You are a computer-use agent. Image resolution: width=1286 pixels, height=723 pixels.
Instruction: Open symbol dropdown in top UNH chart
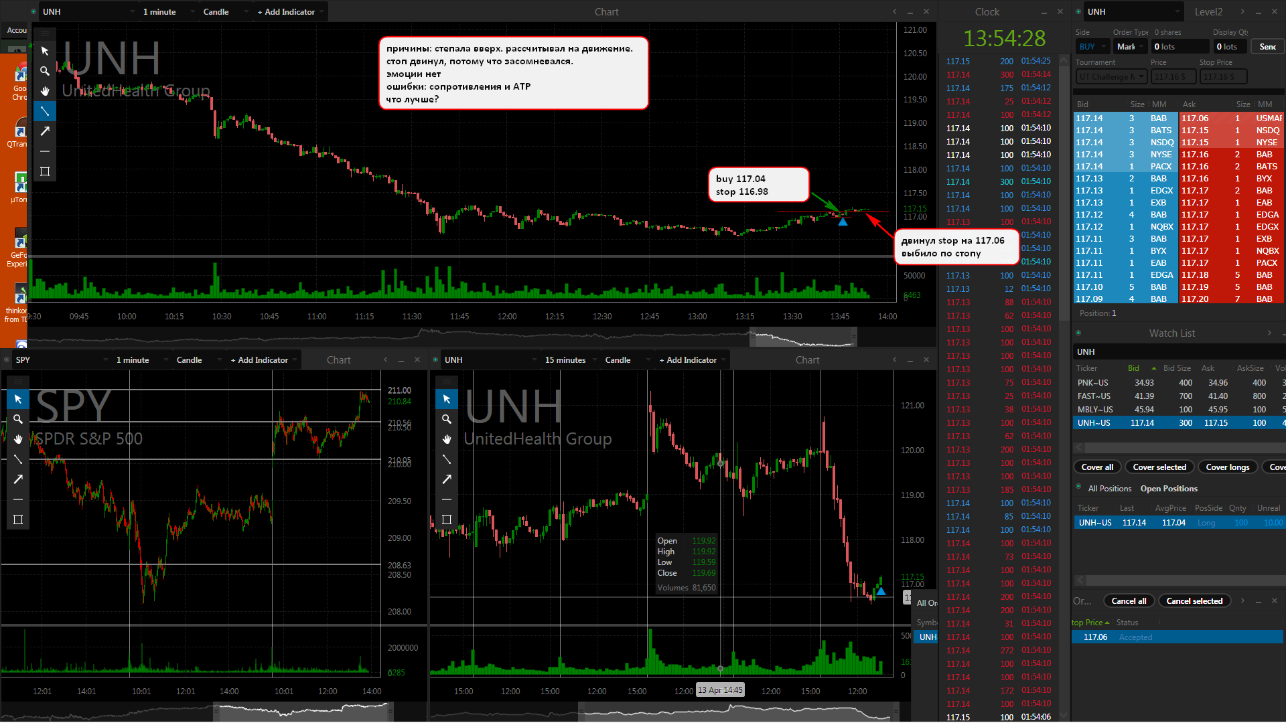click(x=88, y=11)
